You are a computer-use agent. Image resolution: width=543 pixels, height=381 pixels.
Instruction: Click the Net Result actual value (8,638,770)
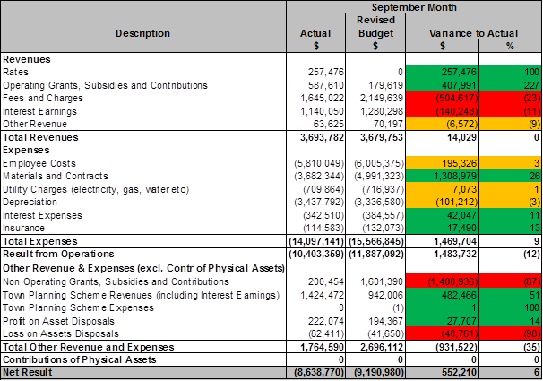click(315, 371)
